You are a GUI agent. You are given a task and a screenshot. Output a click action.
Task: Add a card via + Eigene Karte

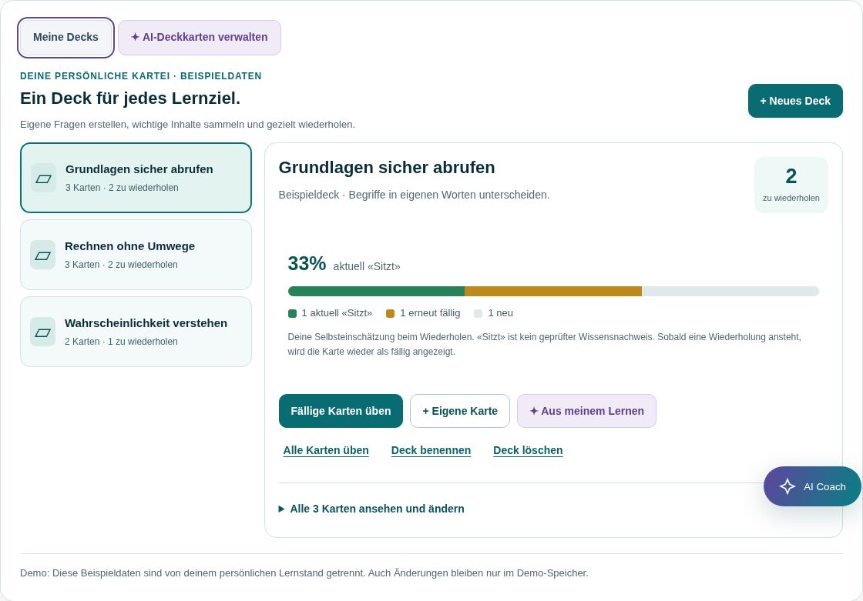tap(460, 411)
